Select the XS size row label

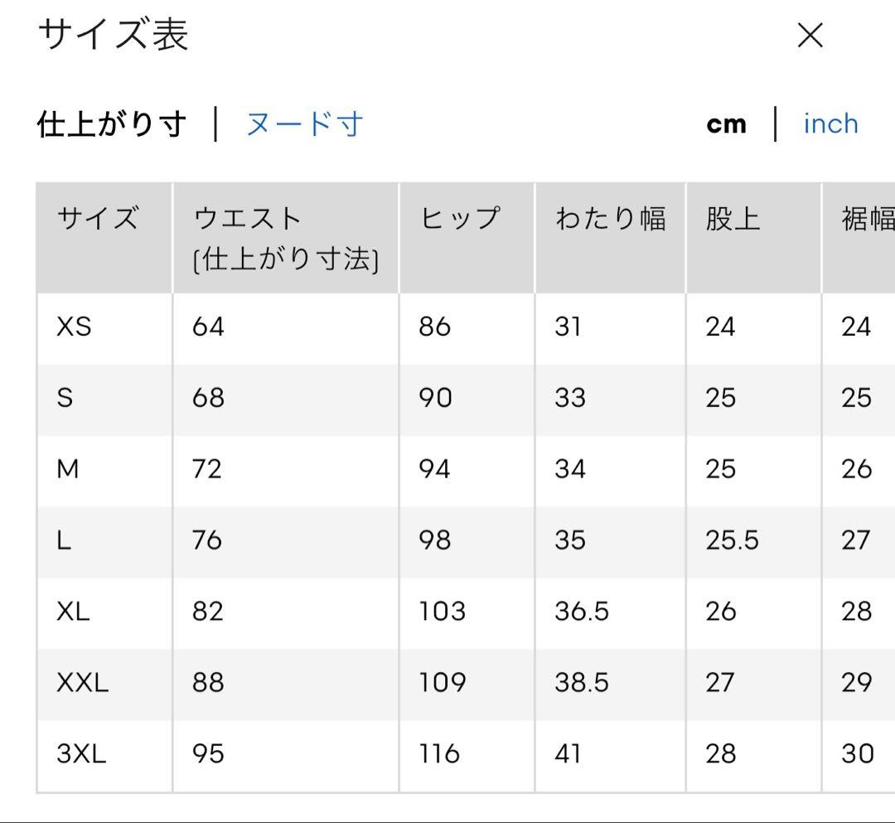pyautogui.click(x=75, y=327)
